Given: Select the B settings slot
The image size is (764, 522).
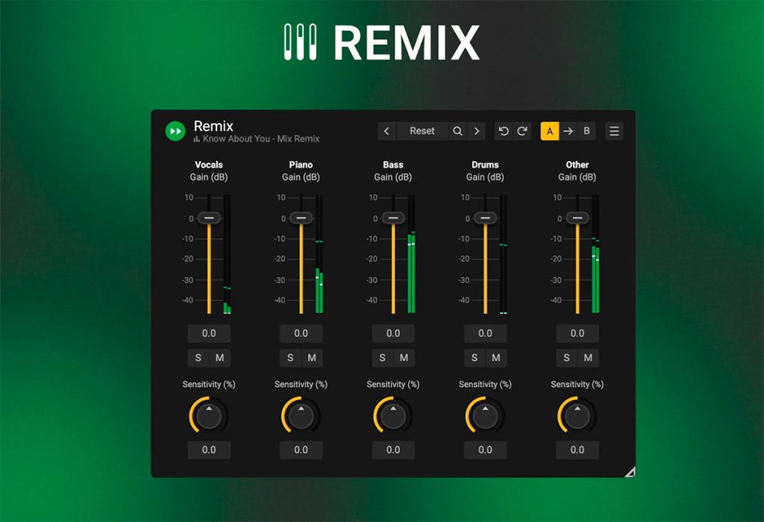Looking at the screenshot, I should click(x=586, y=131).
